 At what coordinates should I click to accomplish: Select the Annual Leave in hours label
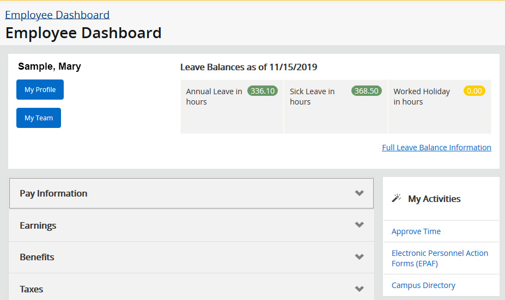[x=214, y=96]
